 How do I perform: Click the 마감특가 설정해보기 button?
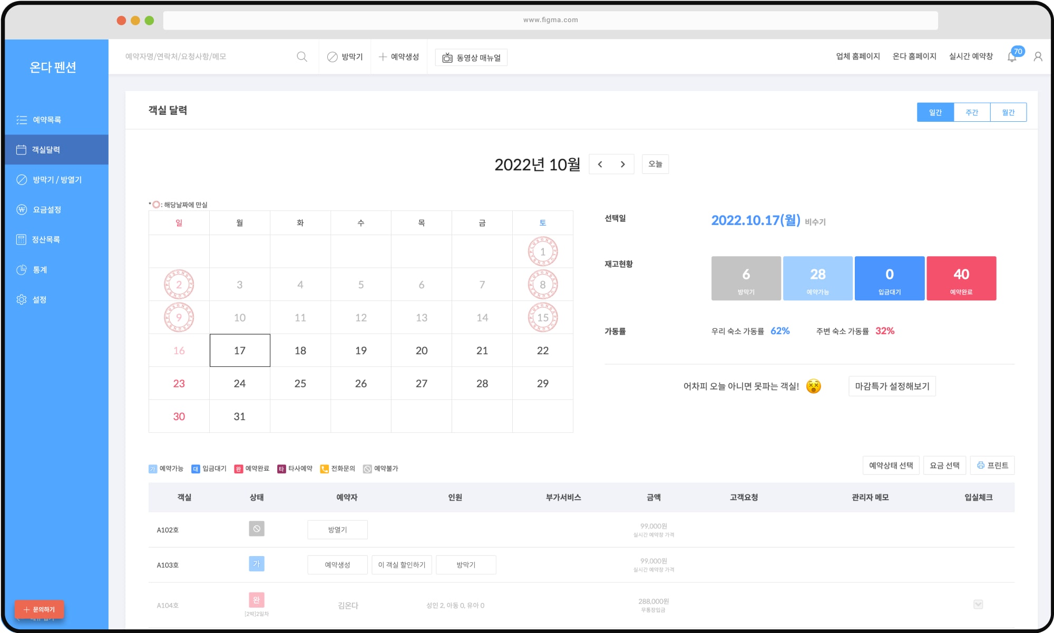point(892,386)
